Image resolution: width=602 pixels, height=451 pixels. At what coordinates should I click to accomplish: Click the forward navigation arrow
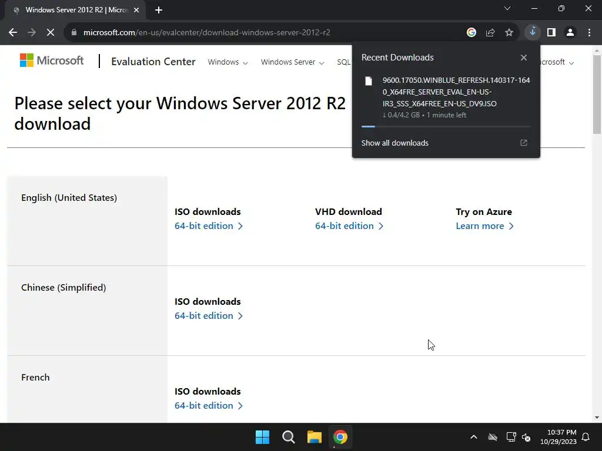pyautogui.click(x=32, y=33)
